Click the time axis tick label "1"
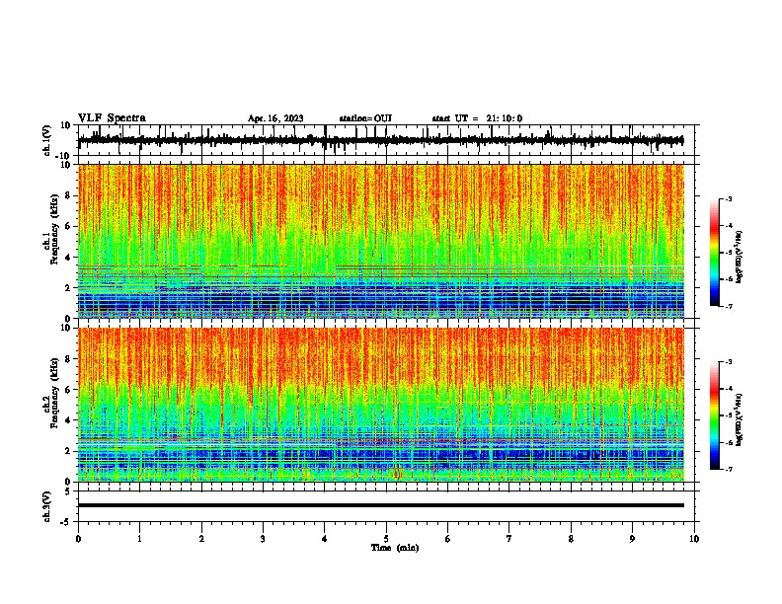 pos(139,539)
